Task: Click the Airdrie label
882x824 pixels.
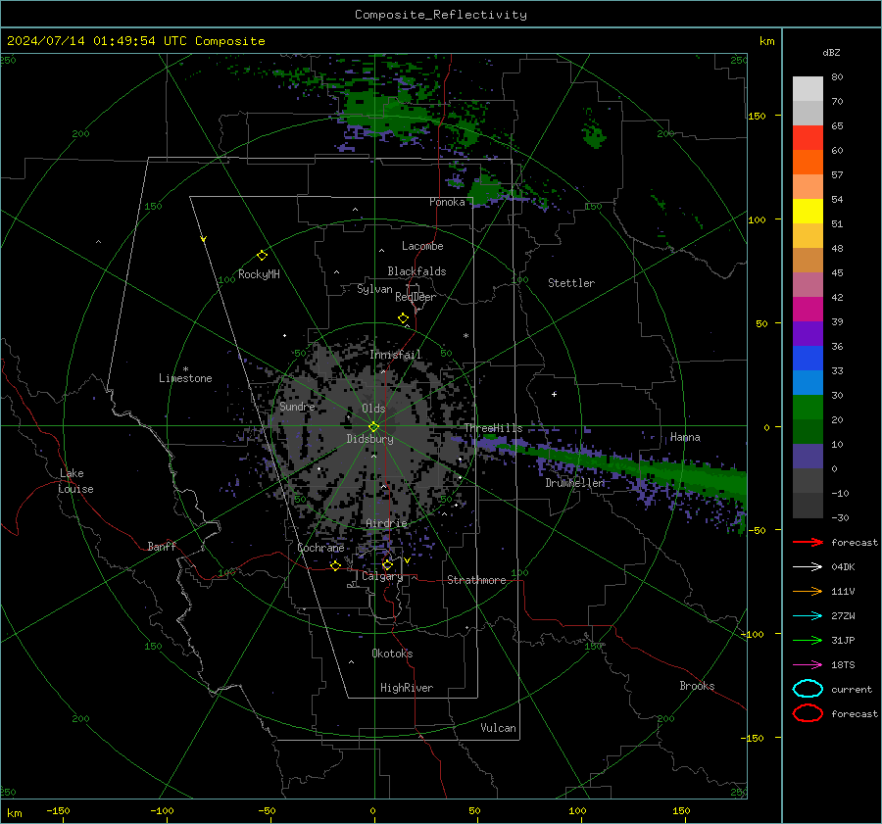Action: tap(386, 523)
